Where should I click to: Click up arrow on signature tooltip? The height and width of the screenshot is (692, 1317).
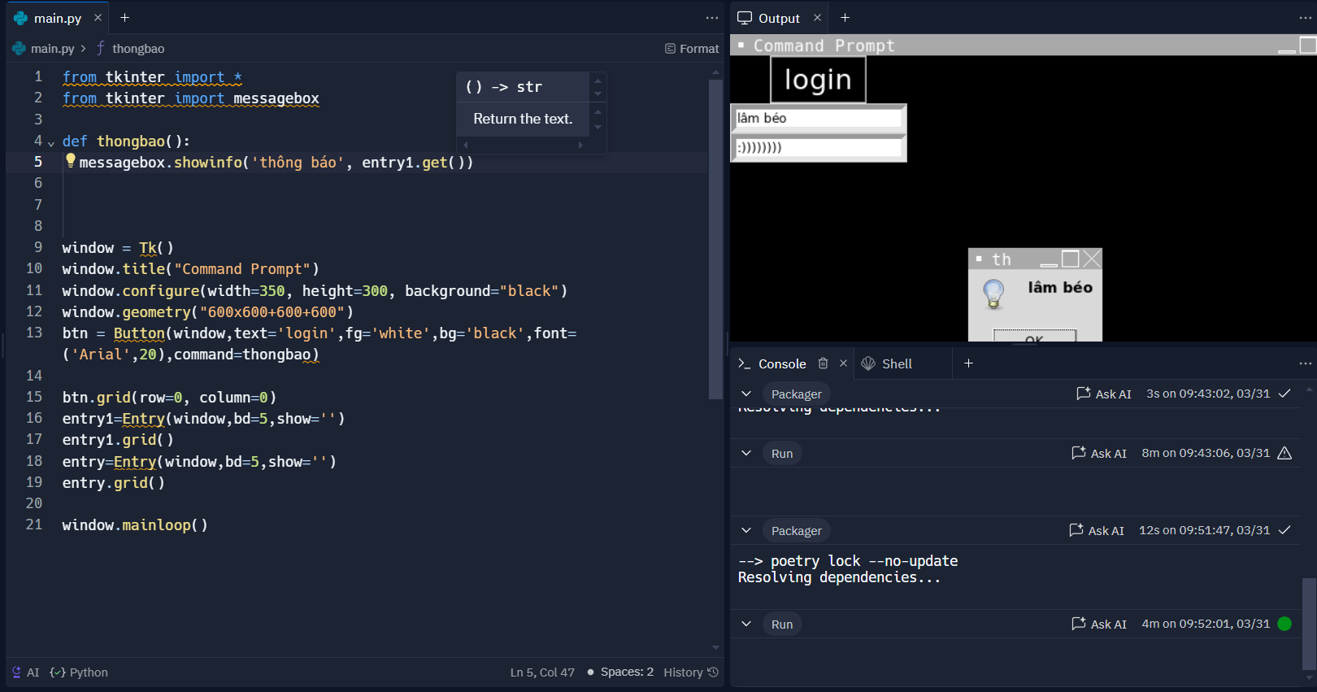pos(598,81)
